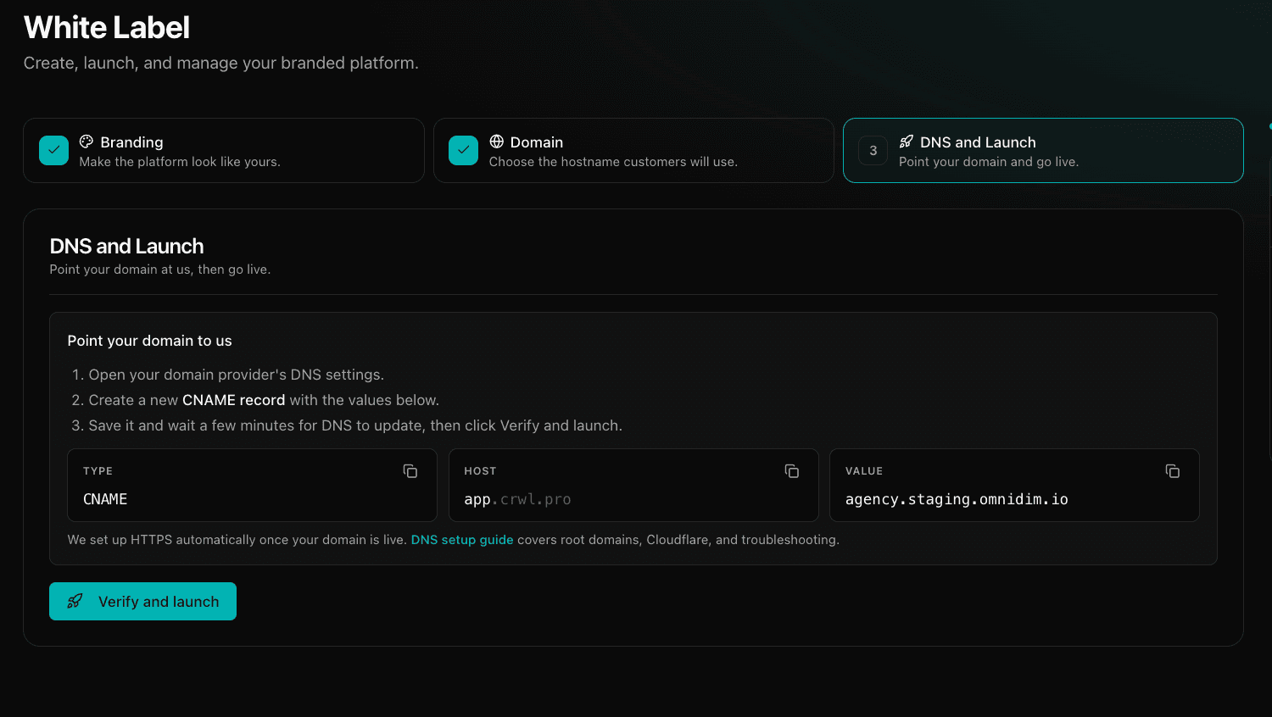Click the rocket icon beside DNS and Launch step
The width and height of the screenshot is (1272, 717).
(907, 142)
